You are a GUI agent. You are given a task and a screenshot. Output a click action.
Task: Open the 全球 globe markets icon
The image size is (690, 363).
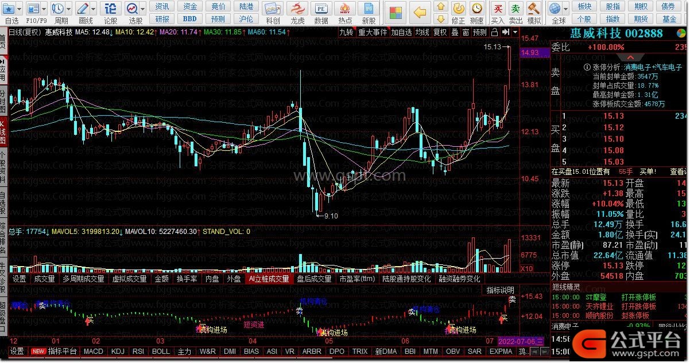point(555,9)
